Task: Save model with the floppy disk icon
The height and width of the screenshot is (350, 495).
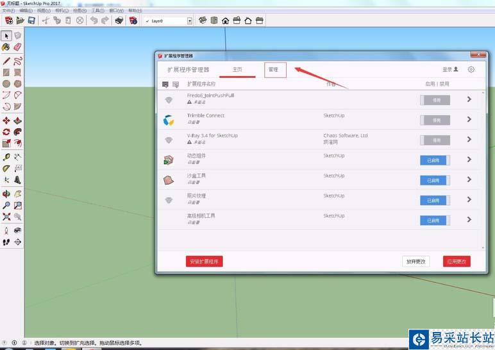Action: [x=31, y=21]
